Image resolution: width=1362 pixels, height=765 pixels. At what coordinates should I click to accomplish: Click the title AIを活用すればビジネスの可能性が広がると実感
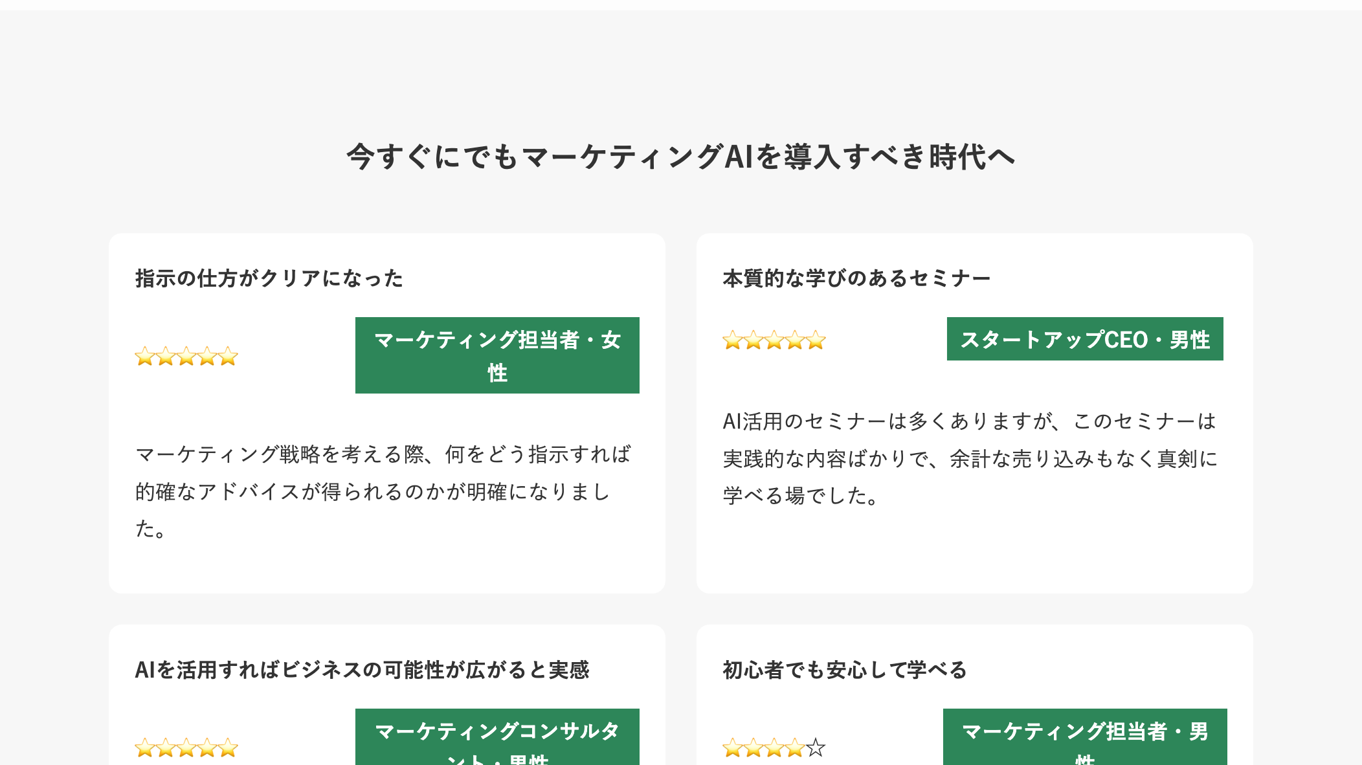(362, 670)
